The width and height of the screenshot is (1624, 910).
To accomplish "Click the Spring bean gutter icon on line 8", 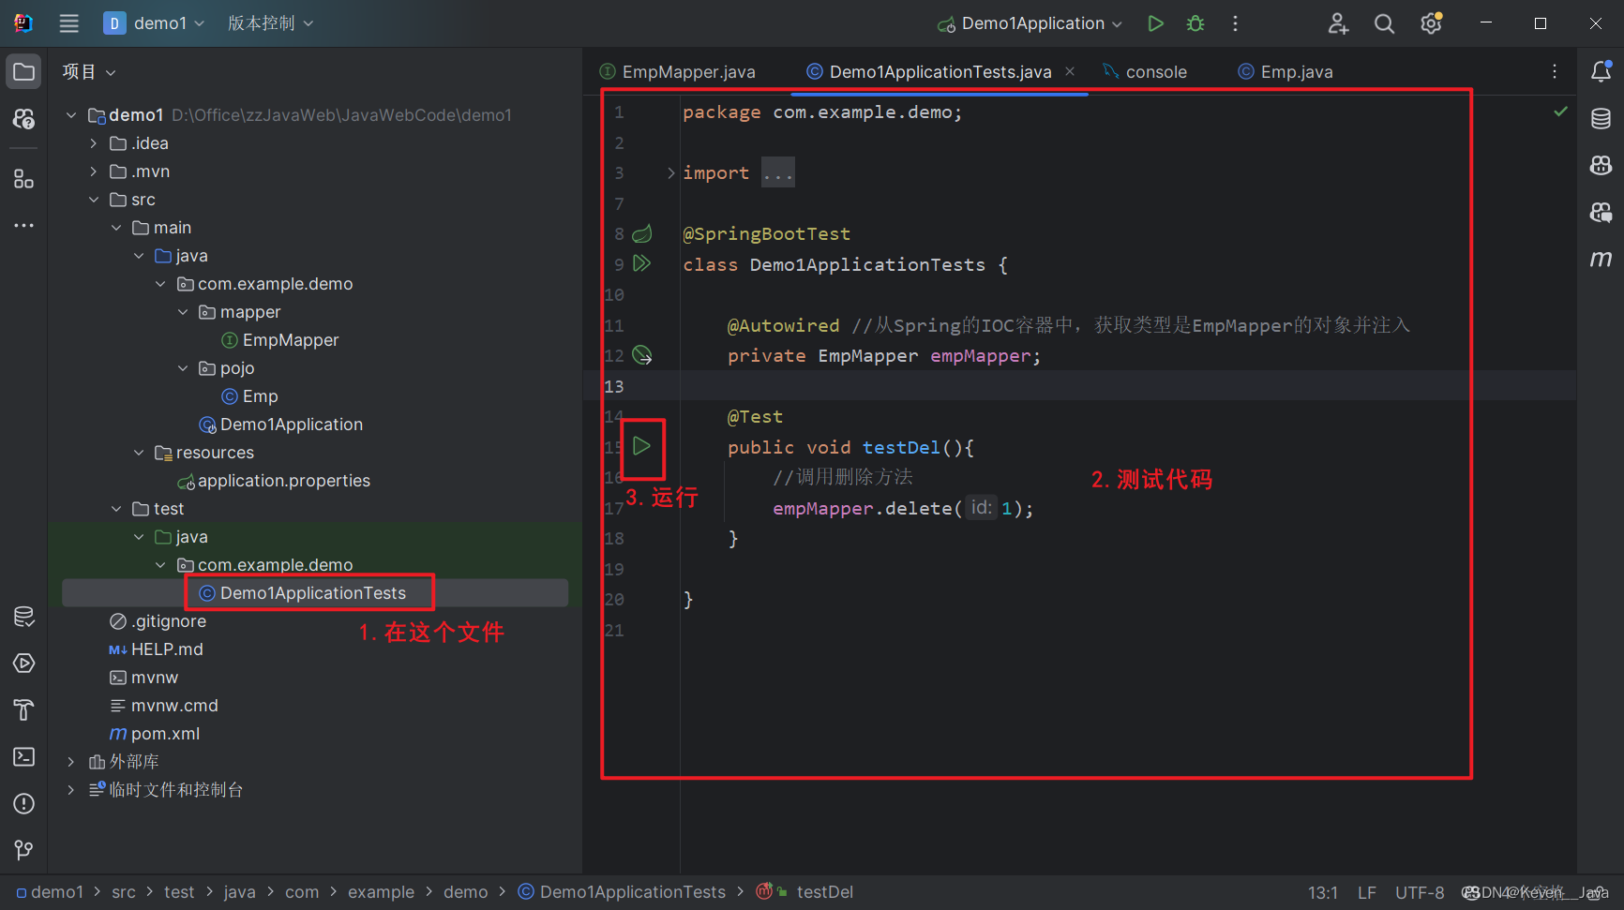I will coord(641,233).
